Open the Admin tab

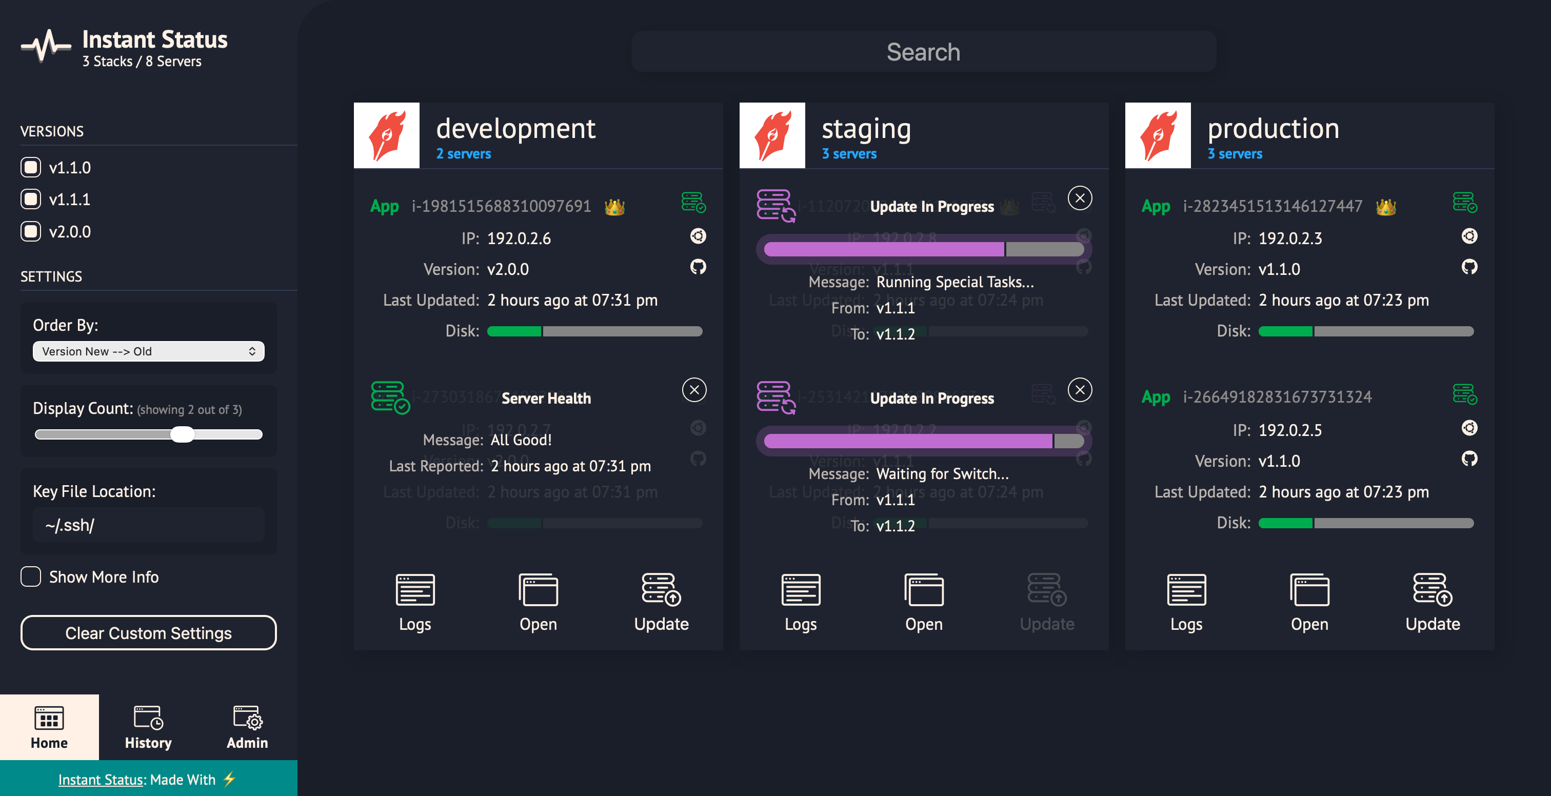[x=247, y=727]
